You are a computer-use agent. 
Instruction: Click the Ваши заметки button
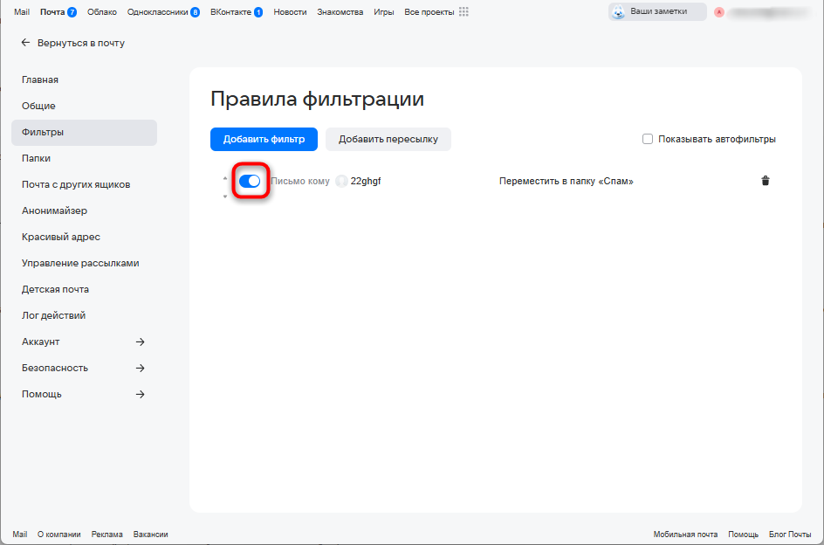click(x=657, y=11)
